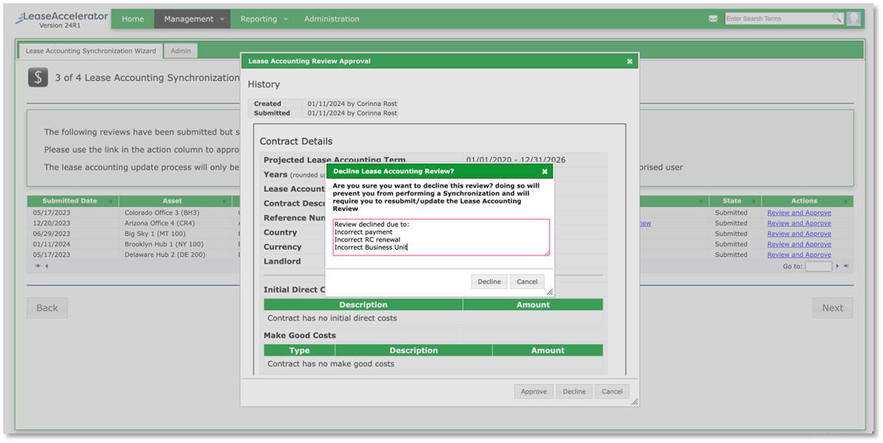This screenshot has width=883, height=443.
Task: Click the 01/01/2020 - 12/31/2026 term value
Action: (x=516, y=160)
